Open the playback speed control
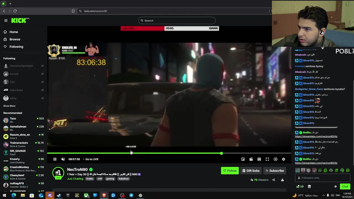Viewport: 354px width, 199px height. (275, 159)
